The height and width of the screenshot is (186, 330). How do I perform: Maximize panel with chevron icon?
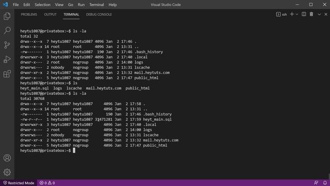pos(319,14)
